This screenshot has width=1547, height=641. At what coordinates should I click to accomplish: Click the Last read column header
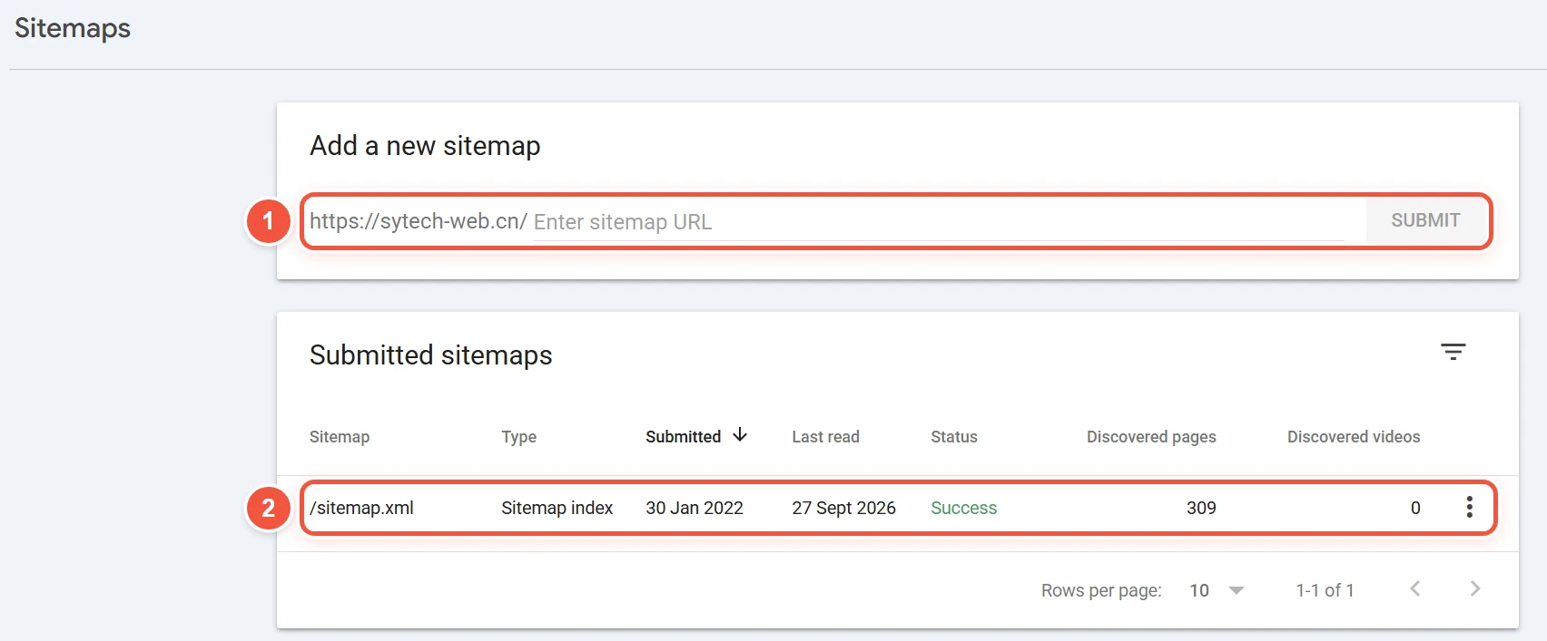pyautogui.click(x=825, y=437)
